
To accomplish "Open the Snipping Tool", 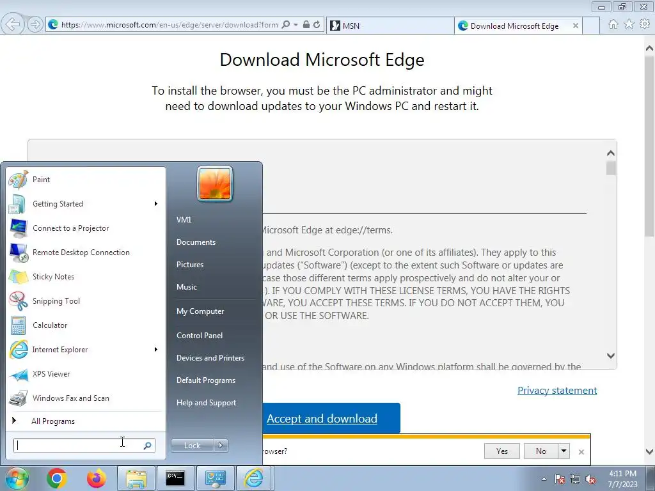I will point(85,301).
